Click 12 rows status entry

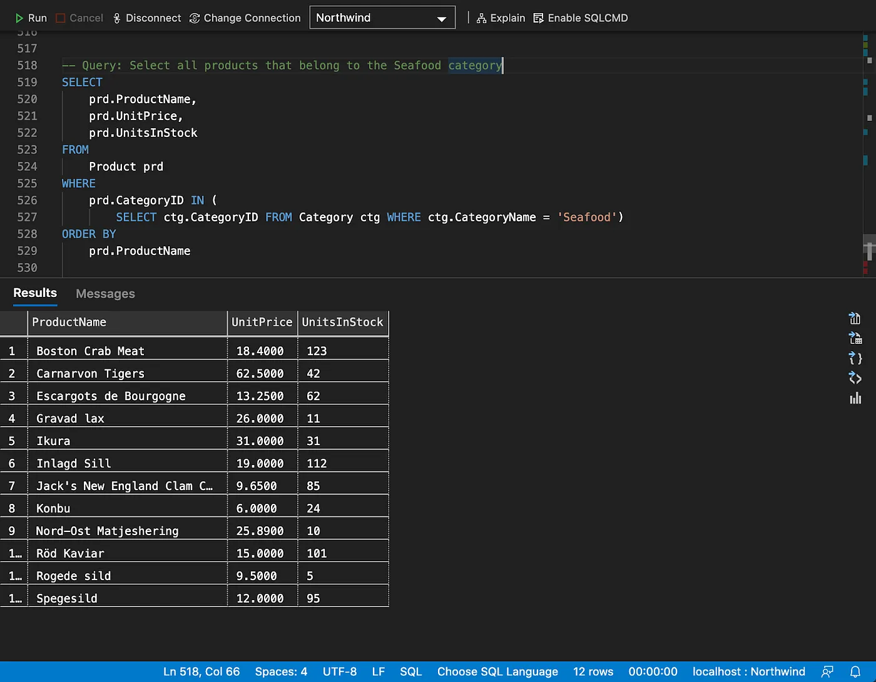(x=593, y=671)
